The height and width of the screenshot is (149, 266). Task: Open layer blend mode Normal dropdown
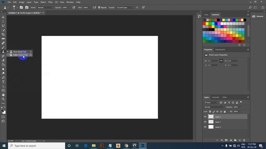point(214,107)
